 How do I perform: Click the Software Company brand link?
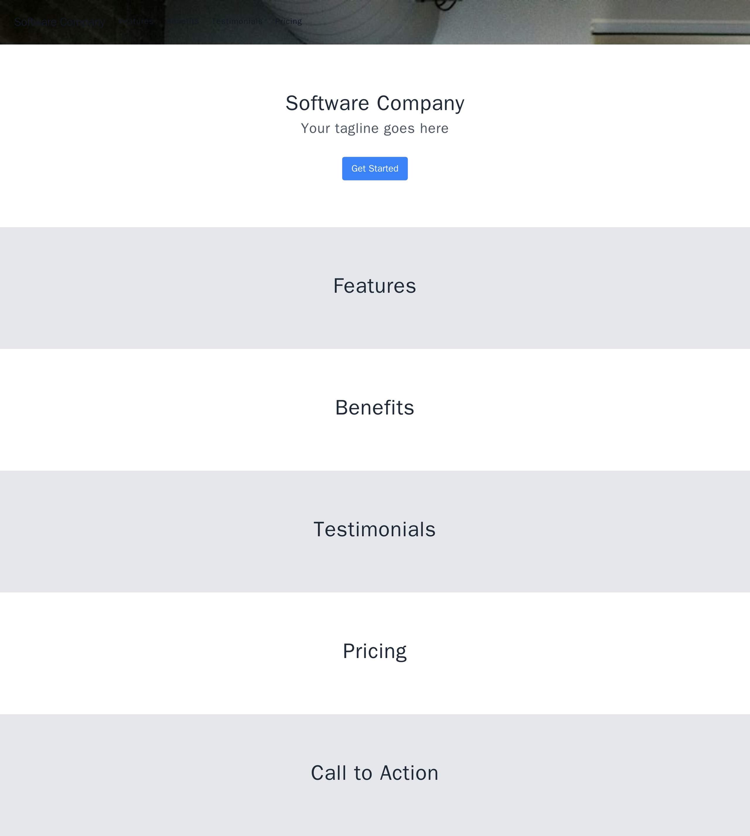[59, 21]
